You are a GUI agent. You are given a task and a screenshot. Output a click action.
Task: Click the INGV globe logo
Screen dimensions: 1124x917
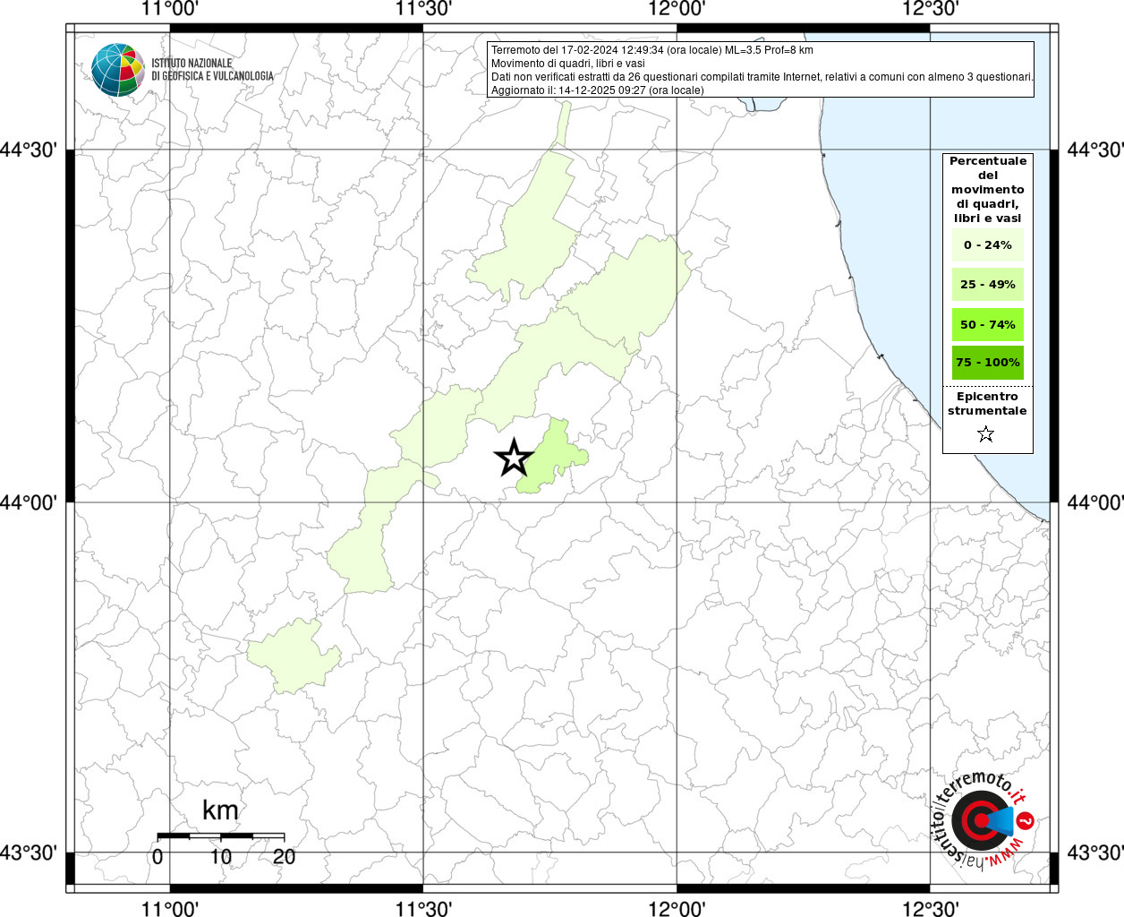pos(118,70)
